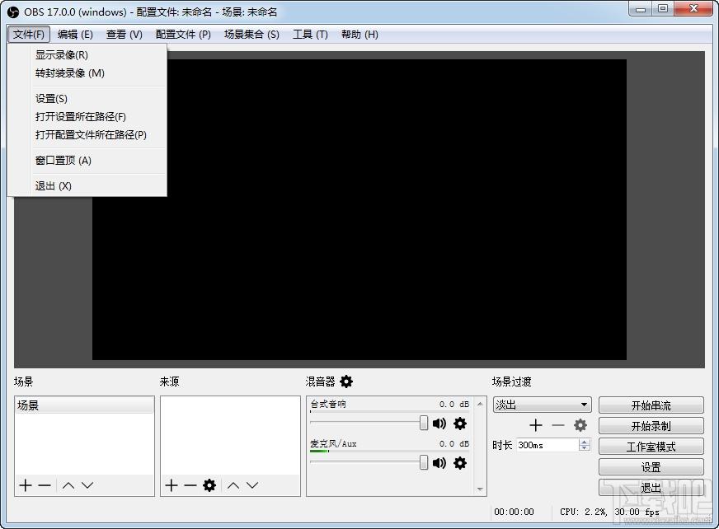The image size is (719, 529).
Task: Open 台式音响 channel settings gear
Action: point(460,423)
